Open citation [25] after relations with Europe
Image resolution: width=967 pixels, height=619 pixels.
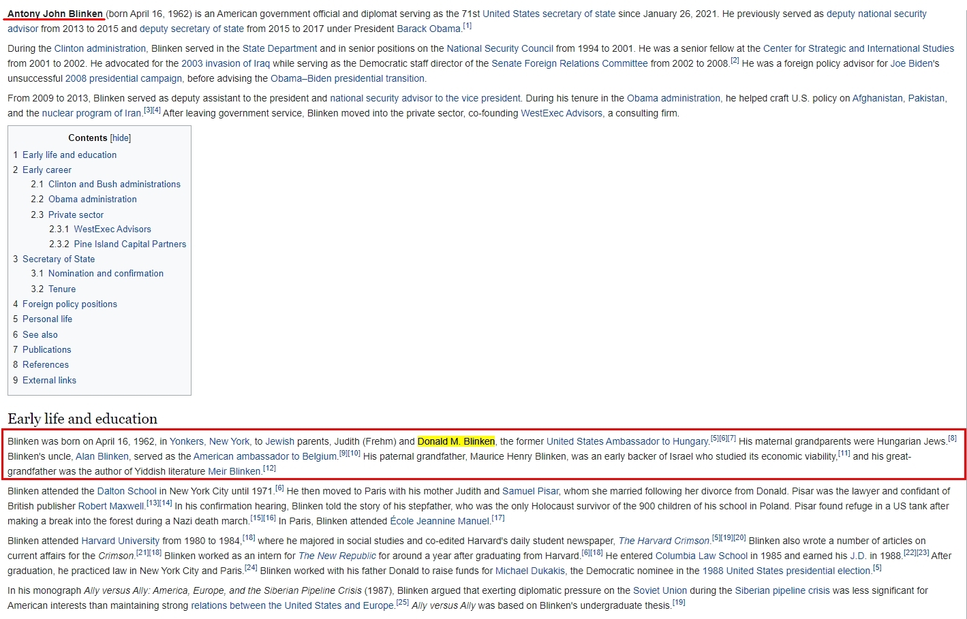[402, 603]
